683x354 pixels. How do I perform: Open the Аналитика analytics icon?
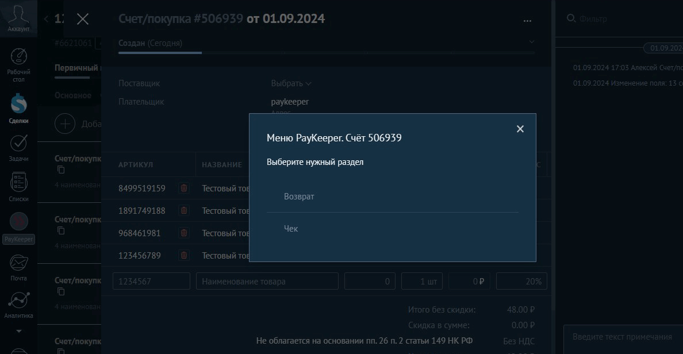[18, 305]
